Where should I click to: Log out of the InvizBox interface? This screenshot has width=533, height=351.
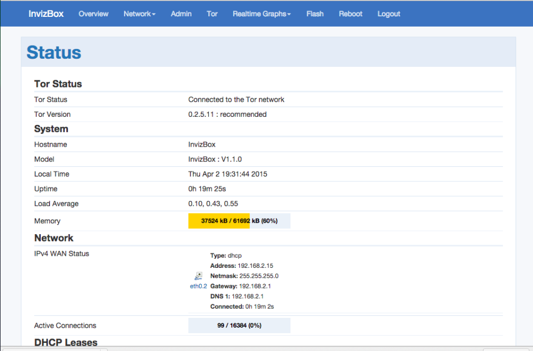pos(388,14)
